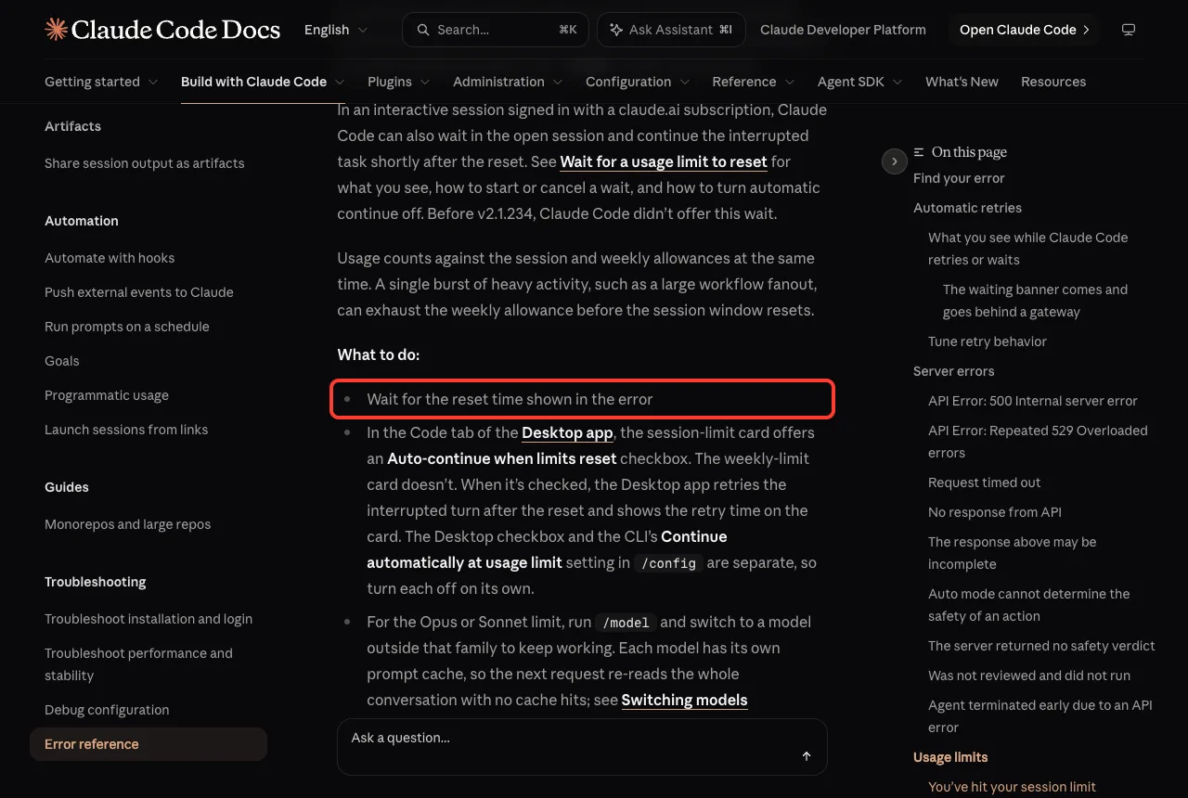Screen dimensions: 1188x798
Task: Click Claude Developer Platform link
Action: click(x=843, y=30)
